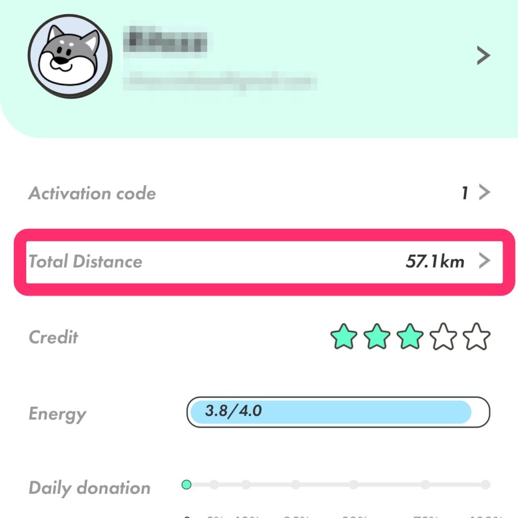Click the blurred username text
The height and width of the screenshot is (518, 518).
click(x=165, y=41)
